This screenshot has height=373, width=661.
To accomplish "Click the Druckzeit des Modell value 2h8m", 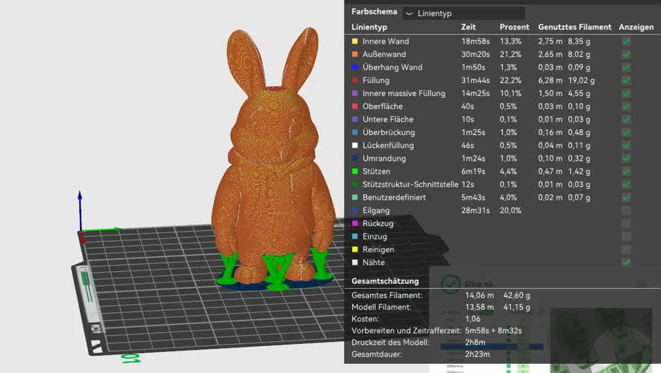I will (x=475, y=343).
